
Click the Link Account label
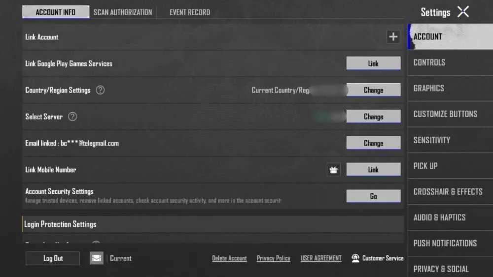pos(42,37)
